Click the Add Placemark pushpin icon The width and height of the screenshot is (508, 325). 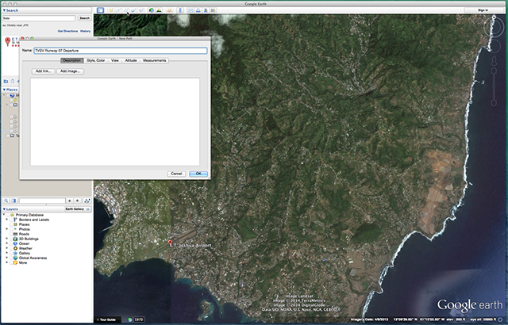[111, 10]
